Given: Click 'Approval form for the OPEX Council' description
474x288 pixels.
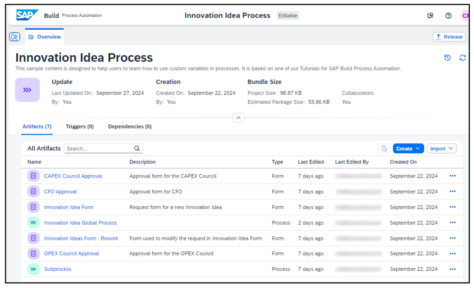Looking at the screenshot, I should (172, 253).
